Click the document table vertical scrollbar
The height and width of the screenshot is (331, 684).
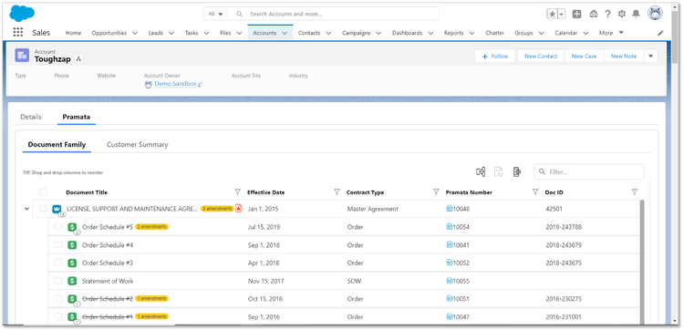641,262
